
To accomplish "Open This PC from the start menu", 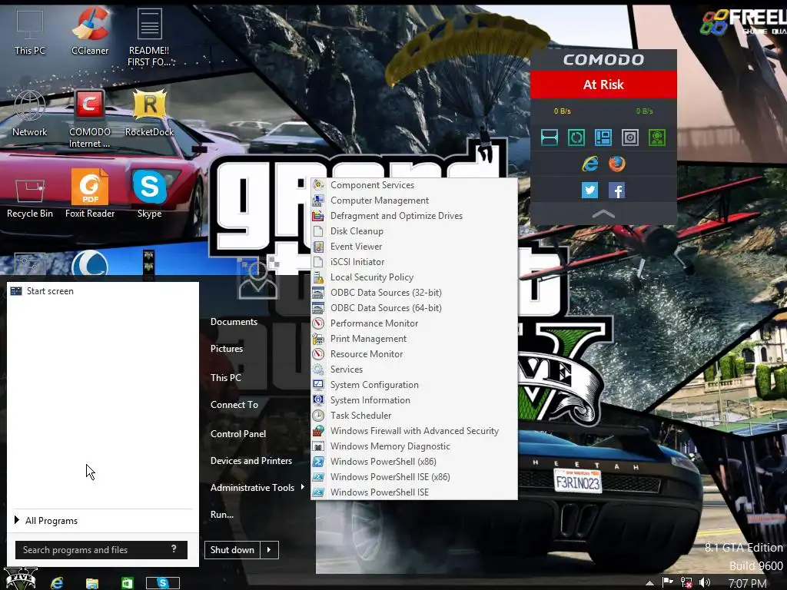I will (x=226, y=377).
